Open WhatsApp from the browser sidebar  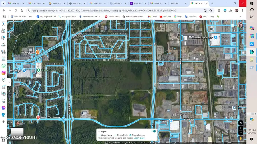(3, 66)
